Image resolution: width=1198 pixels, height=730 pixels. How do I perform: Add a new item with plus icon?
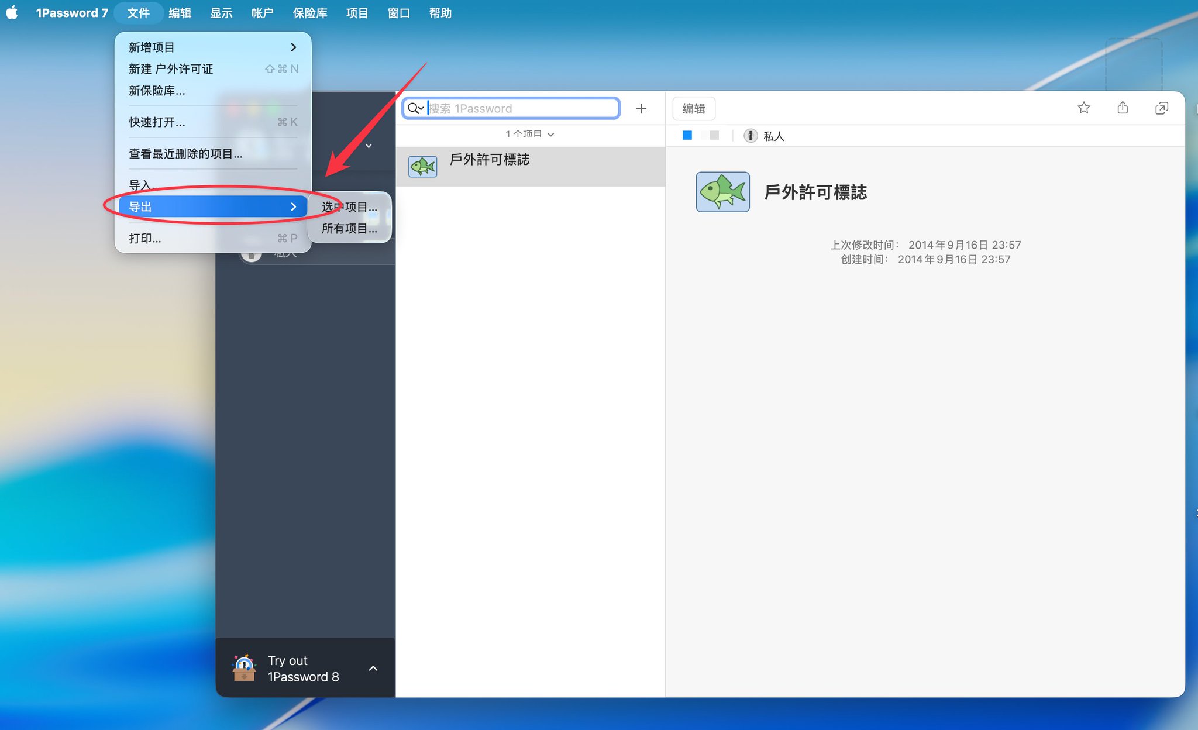641,108
